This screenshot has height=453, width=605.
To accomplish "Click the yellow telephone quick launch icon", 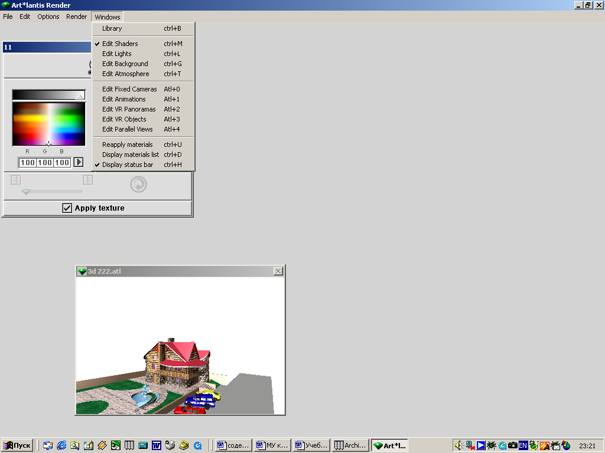I will point(184,445).
